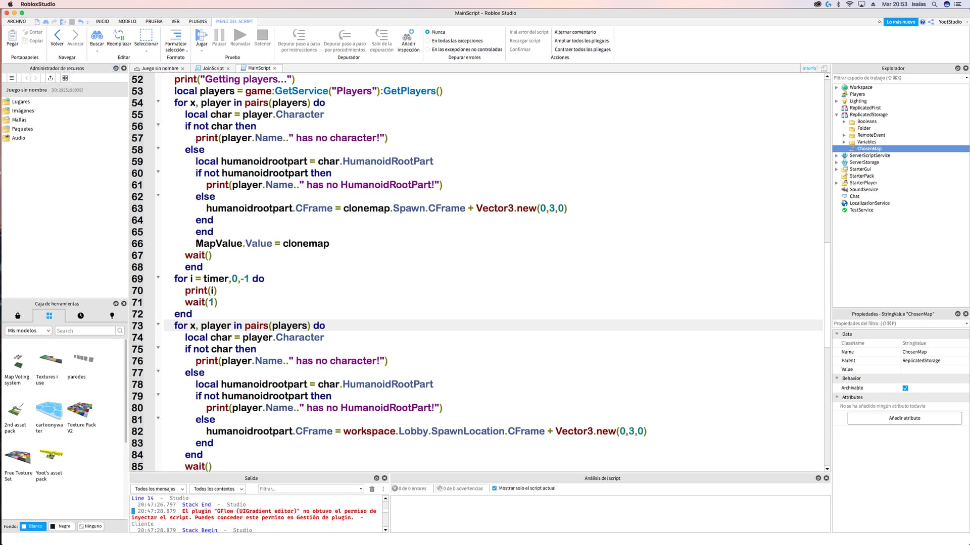Click the Jugar play-test icon

[x=201, y=35]
